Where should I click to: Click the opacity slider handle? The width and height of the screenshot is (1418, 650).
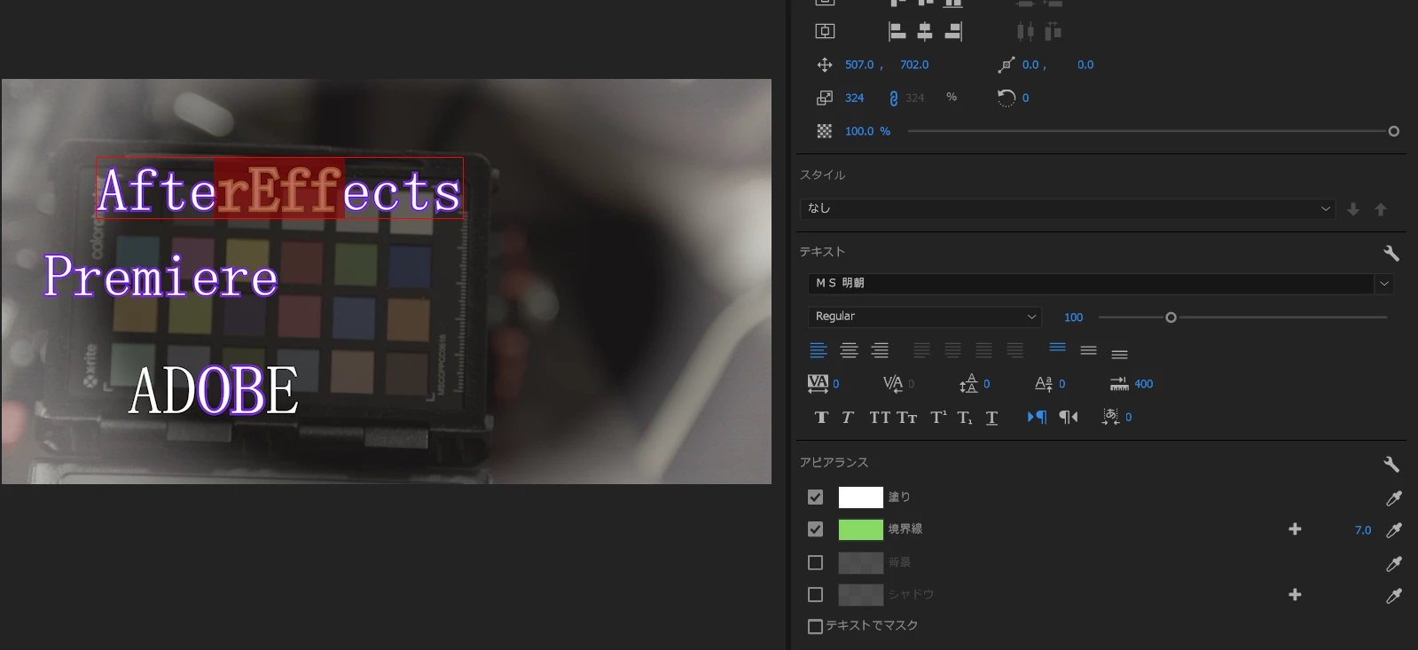pyautogui.click(x=1394, y=131)
